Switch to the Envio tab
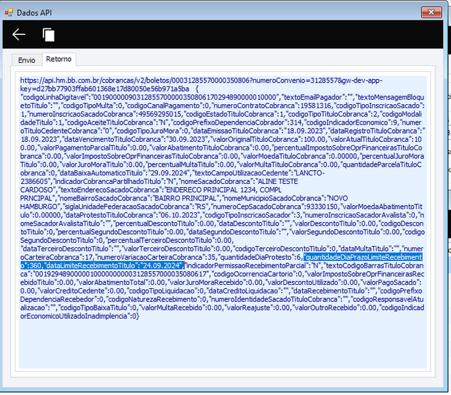 click(26, 60)
